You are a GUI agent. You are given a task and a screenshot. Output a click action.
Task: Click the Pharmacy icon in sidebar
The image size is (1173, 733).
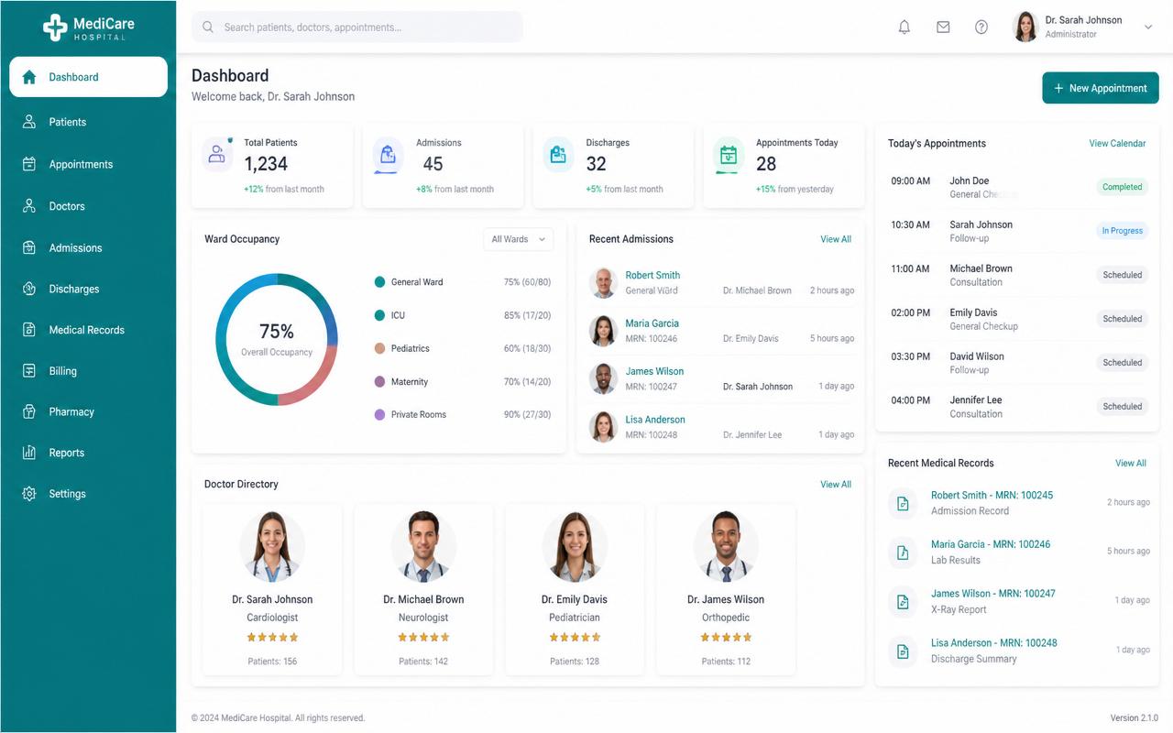pos(29,411)
